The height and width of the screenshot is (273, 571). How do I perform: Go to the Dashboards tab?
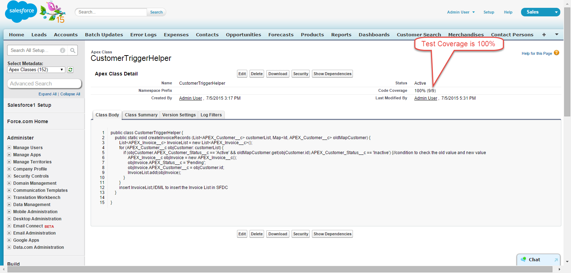[x=374, y=35]
